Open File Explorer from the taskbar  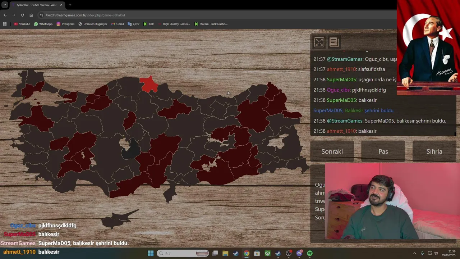(x=225, y=253)
